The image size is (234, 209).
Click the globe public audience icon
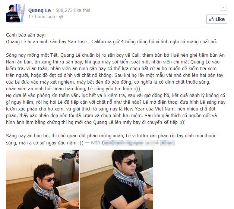(x=61, y=17)
